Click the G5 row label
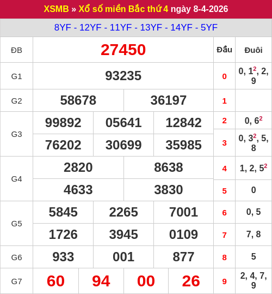Screen dimensions: 272x294 pyautogui.click(x=16, y=224)
